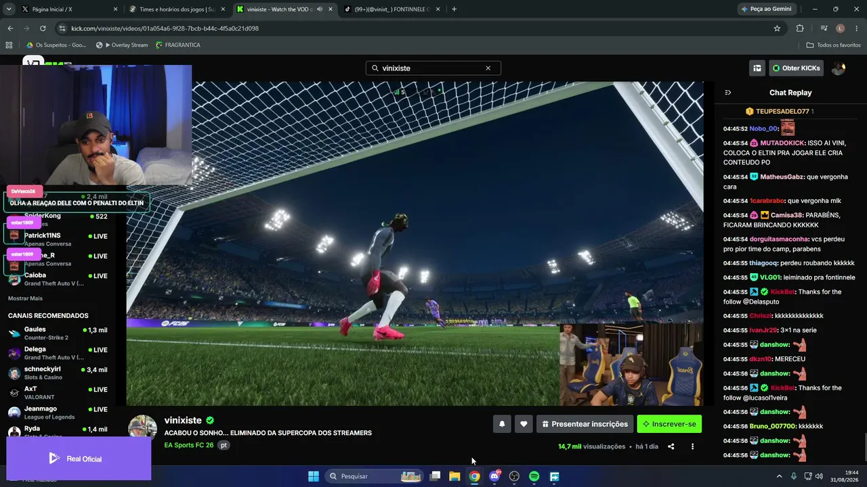Open a new browser tab
Viewport: 867px width, 487px height.
pos(454,9)
